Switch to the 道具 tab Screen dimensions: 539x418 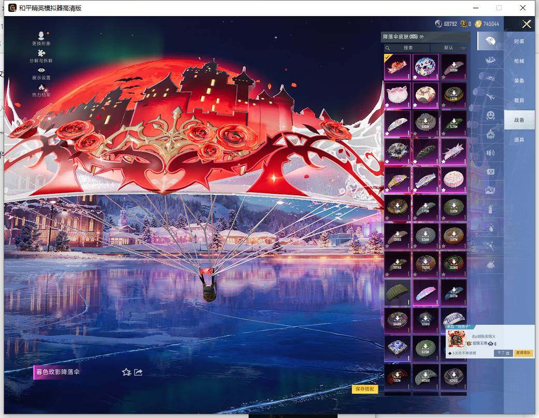click(519, 140)
